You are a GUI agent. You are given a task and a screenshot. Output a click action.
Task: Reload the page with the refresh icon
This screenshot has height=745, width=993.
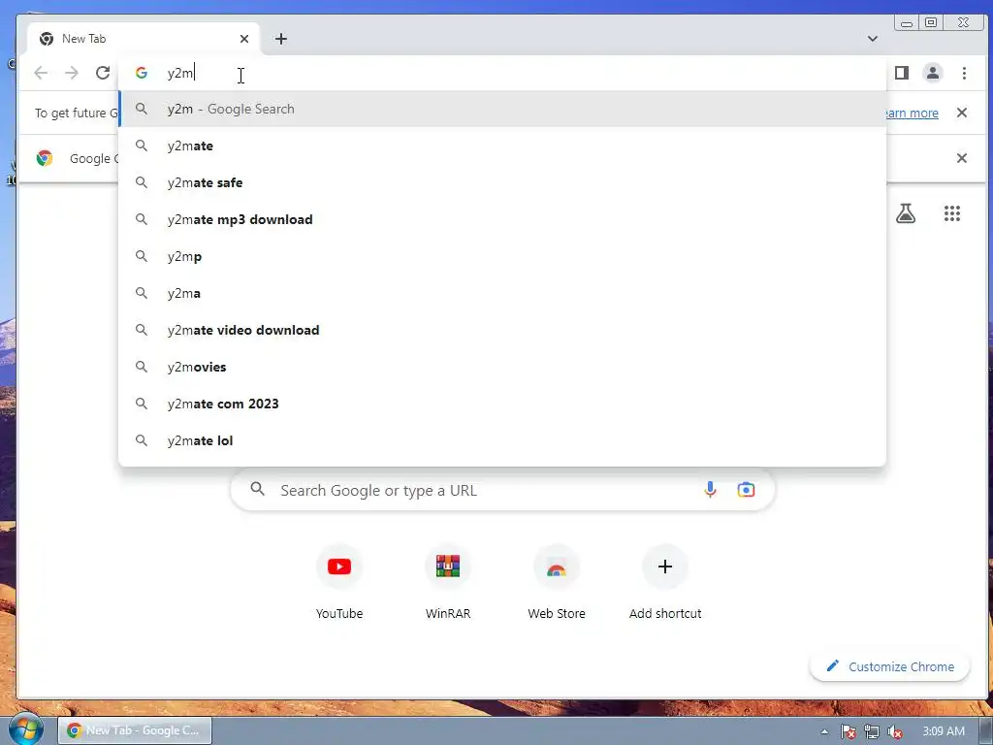click(x=103, y=73)
